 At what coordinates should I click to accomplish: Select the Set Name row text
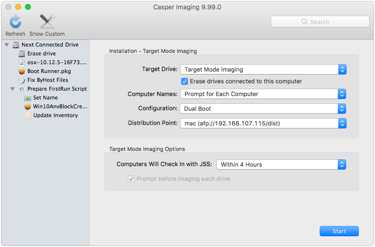[x=46, y=98]
